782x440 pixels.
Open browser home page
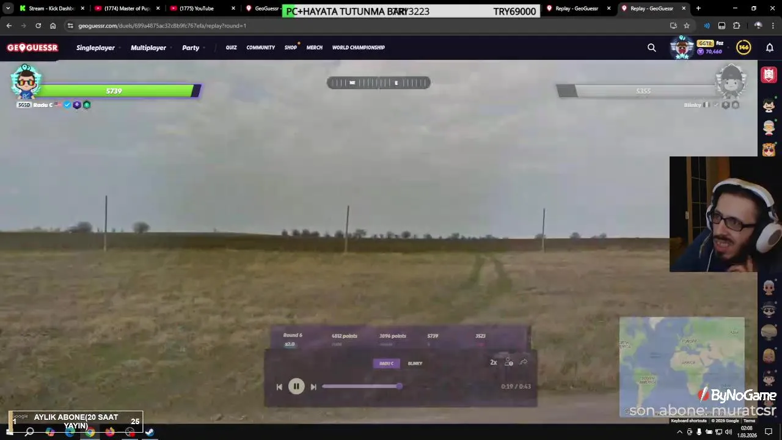53,26
